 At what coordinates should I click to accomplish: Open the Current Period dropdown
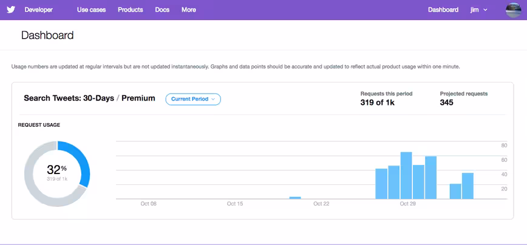[193, 99]
